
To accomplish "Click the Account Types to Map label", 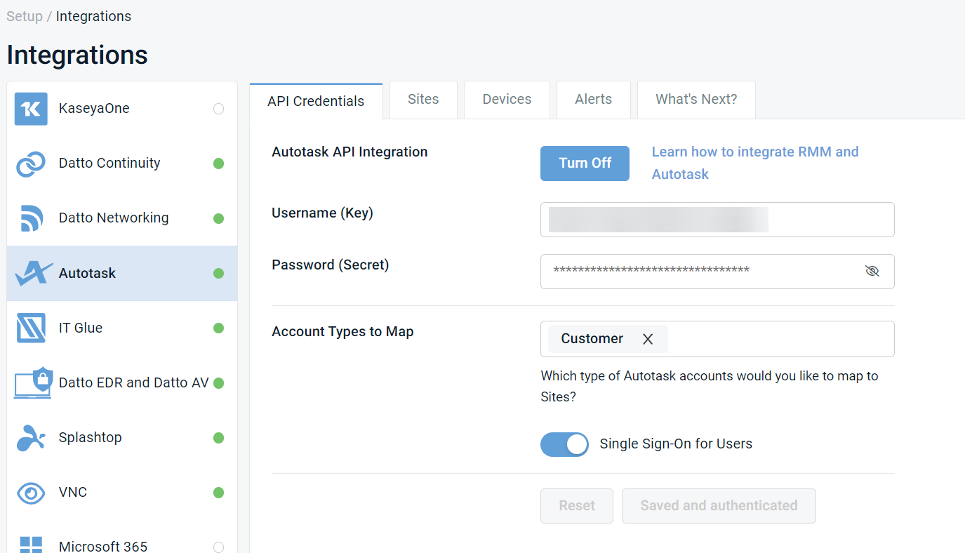I will [342, 332].
